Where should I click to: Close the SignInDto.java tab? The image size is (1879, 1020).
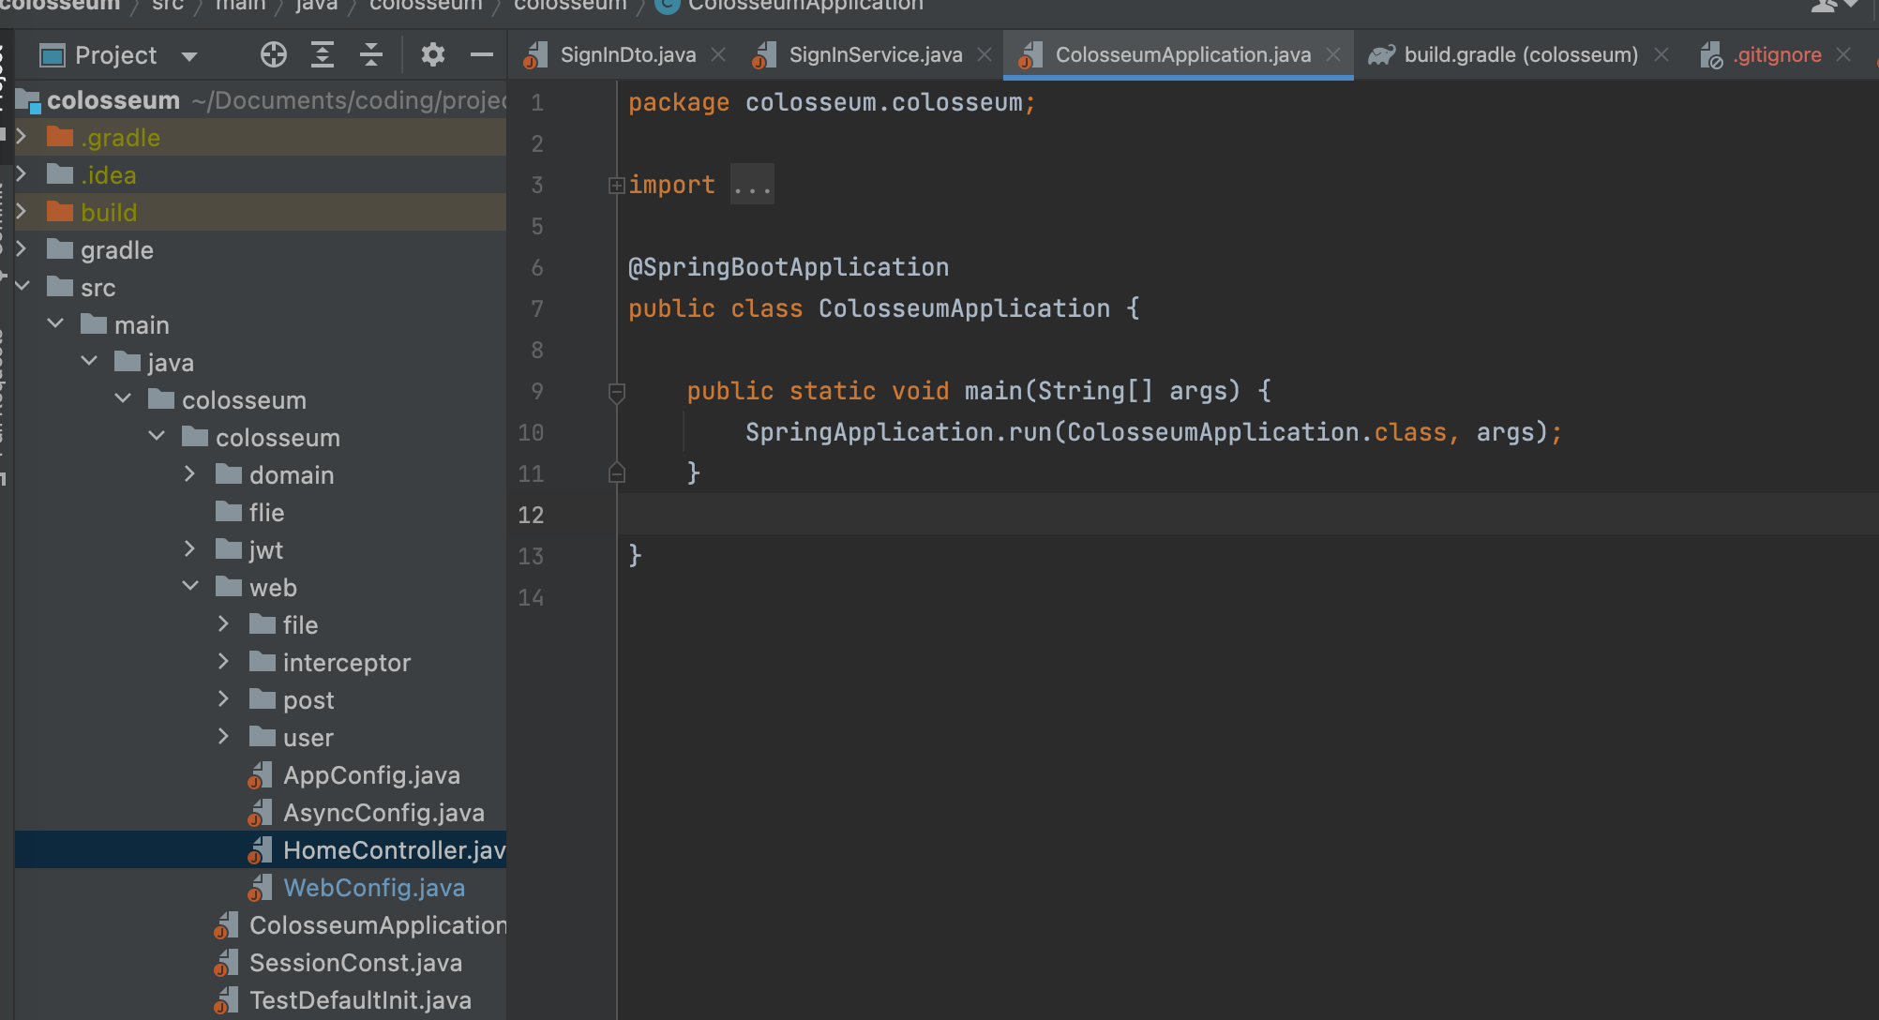point(718,55)
